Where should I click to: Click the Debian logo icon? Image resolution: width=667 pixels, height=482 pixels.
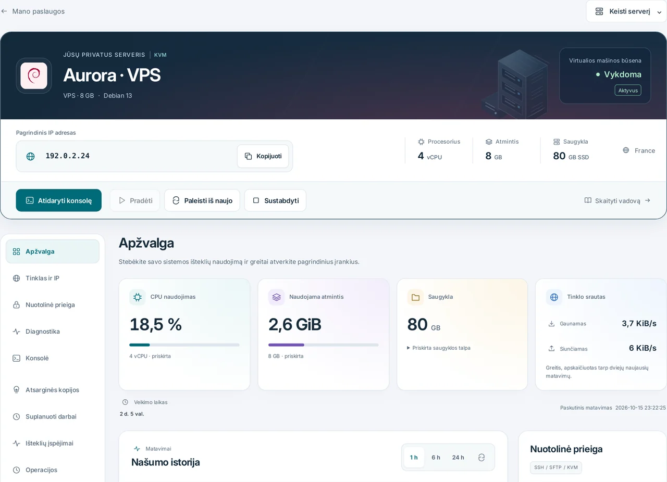tap(34, 75)
